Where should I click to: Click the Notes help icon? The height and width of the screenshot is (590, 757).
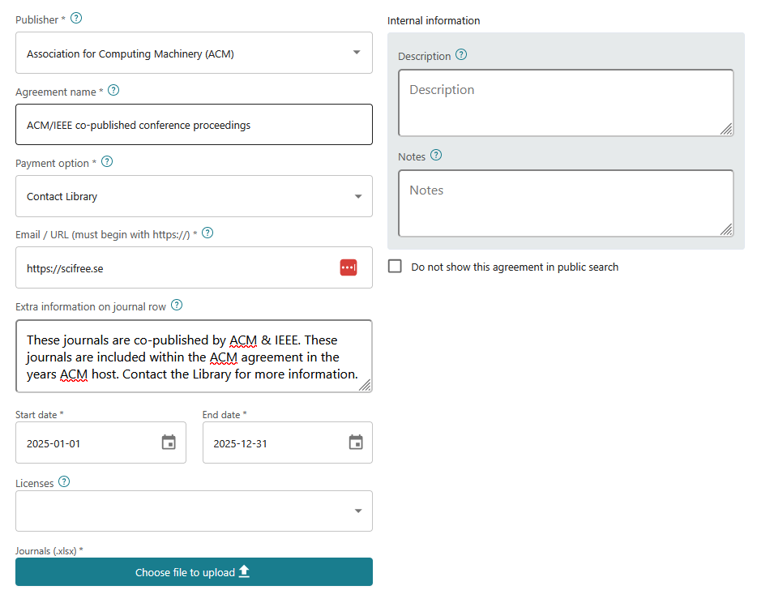436,155
